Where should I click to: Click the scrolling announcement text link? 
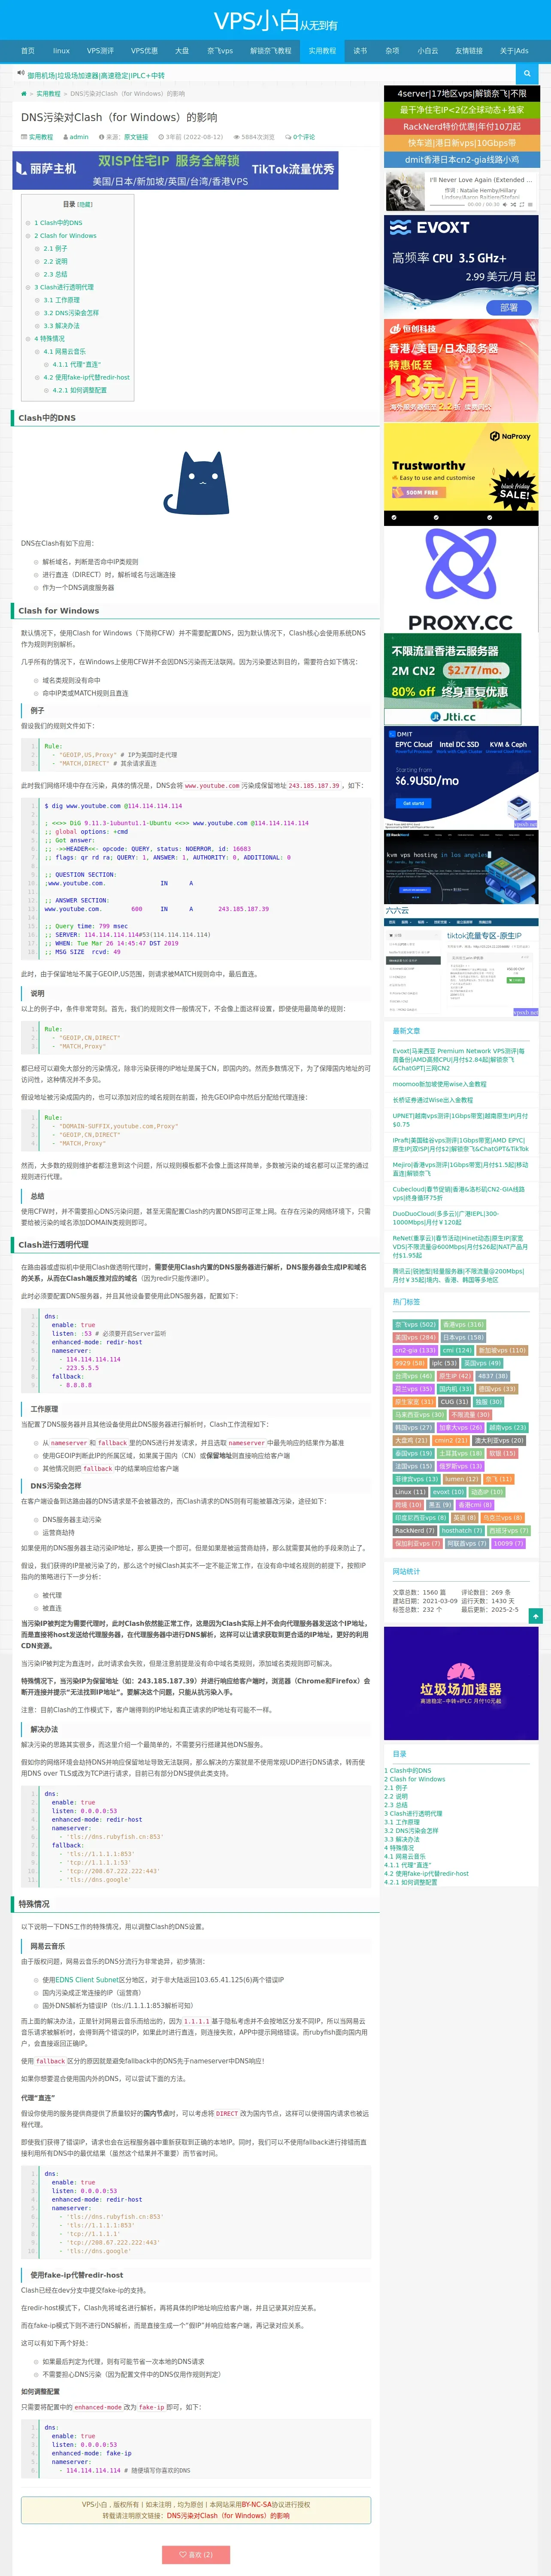point(96,75)
